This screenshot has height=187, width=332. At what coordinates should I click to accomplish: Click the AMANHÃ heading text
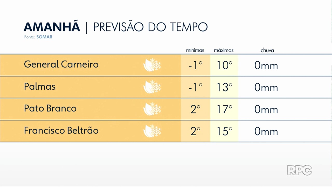click(52, 27)
